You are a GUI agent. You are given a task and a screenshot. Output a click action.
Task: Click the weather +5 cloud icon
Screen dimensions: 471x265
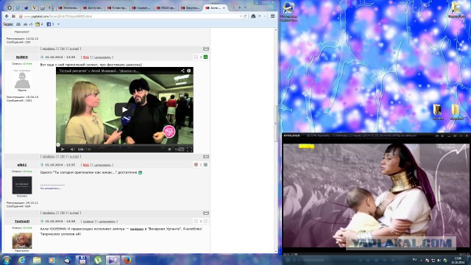click(x=28, y=24)
